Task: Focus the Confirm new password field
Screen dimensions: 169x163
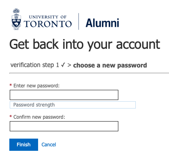Action: pos(64,126)
